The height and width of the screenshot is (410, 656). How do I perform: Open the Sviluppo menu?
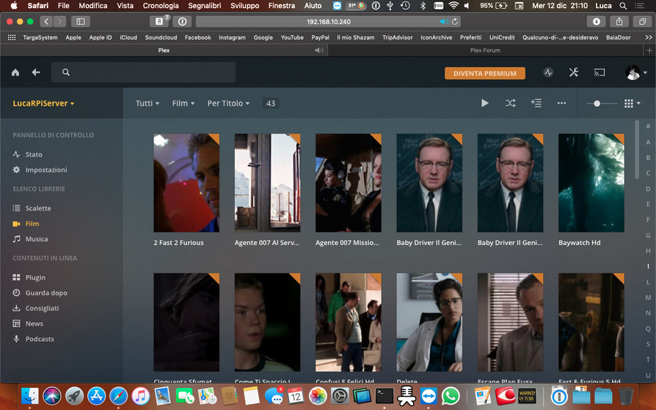click(245, 5)
